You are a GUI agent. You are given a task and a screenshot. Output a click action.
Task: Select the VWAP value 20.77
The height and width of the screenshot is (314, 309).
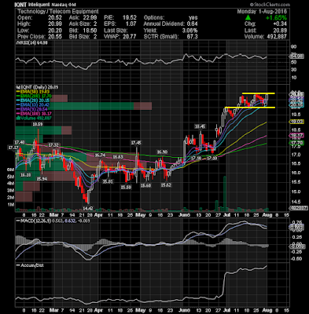[x=130, y=37]
